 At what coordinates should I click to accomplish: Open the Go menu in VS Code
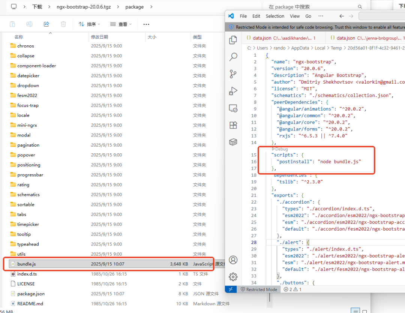point(308,16)
